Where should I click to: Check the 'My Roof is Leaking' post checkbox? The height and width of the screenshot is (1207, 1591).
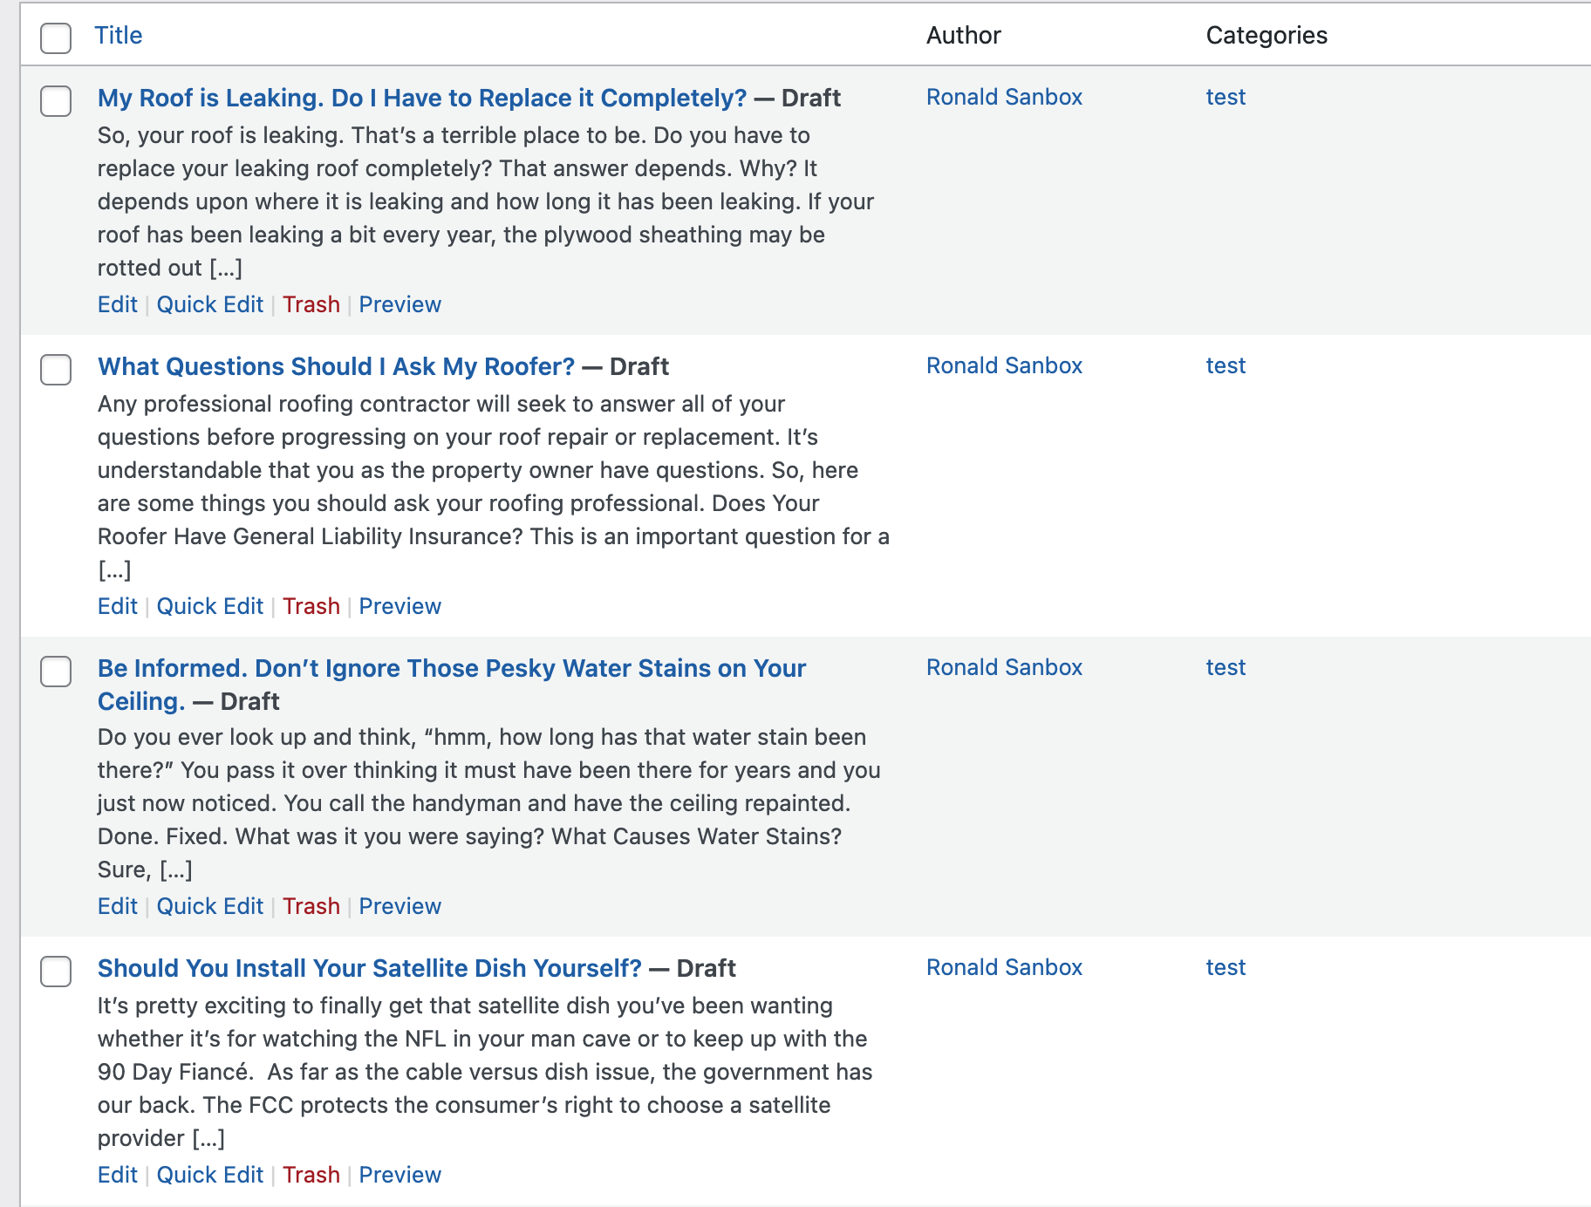pos(56,100)
